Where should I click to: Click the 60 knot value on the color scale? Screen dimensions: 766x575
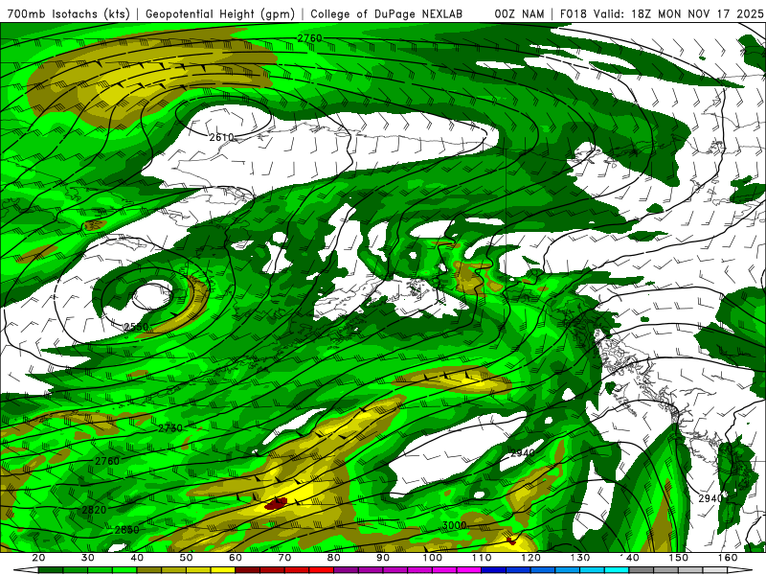coord(236,558)
